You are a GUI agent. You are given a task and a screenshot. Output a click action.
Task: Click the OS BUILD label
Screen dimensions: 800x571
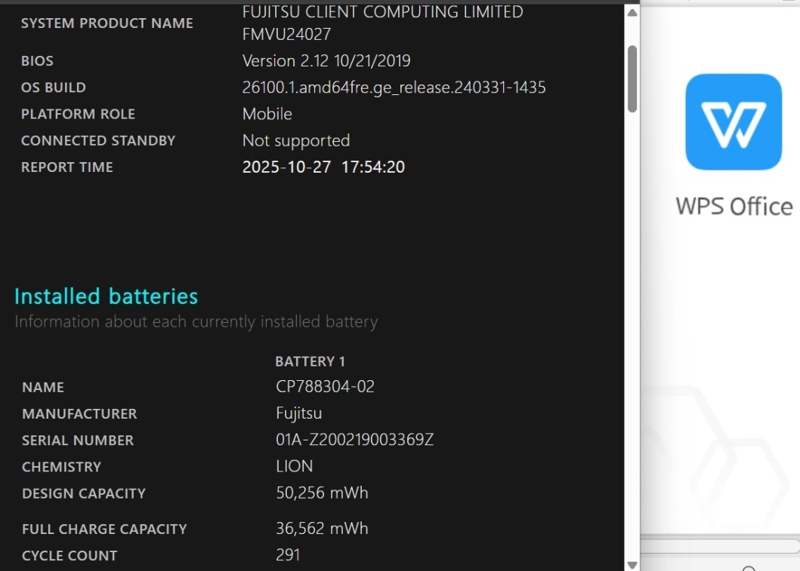54,87
